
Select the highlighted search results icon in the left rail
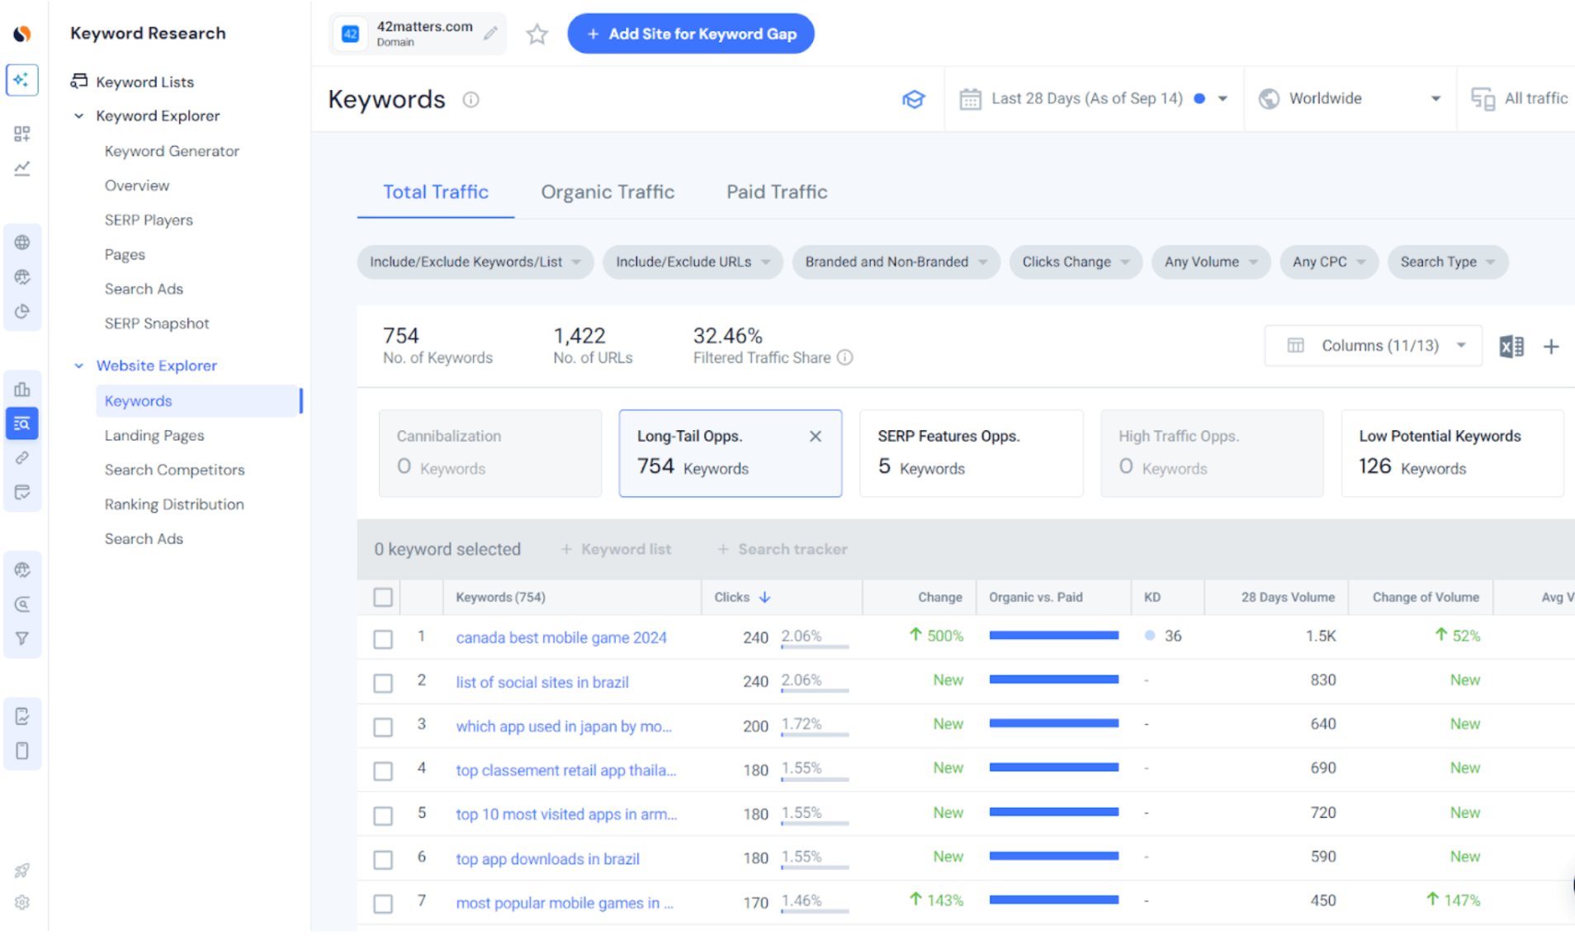click(x=22, y=423)
